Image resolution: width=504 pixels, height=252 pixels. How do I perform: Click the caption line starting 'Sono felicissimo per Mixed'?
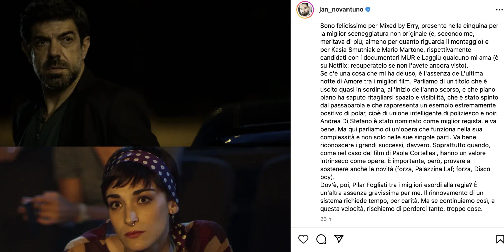pos(409,26)
